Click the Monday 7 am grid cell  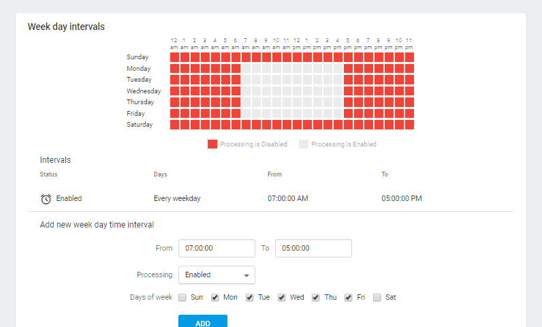(246, 69)
